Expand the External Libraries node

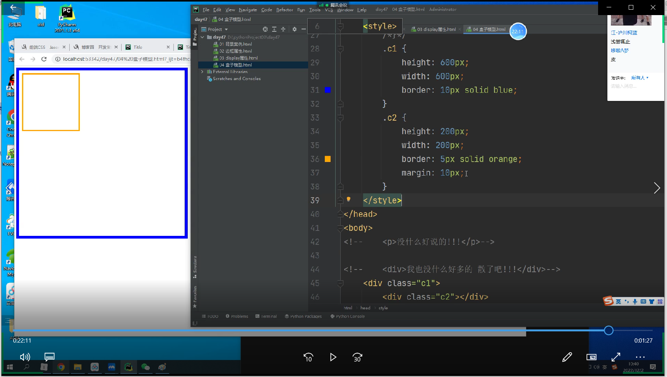coord(202,72)
